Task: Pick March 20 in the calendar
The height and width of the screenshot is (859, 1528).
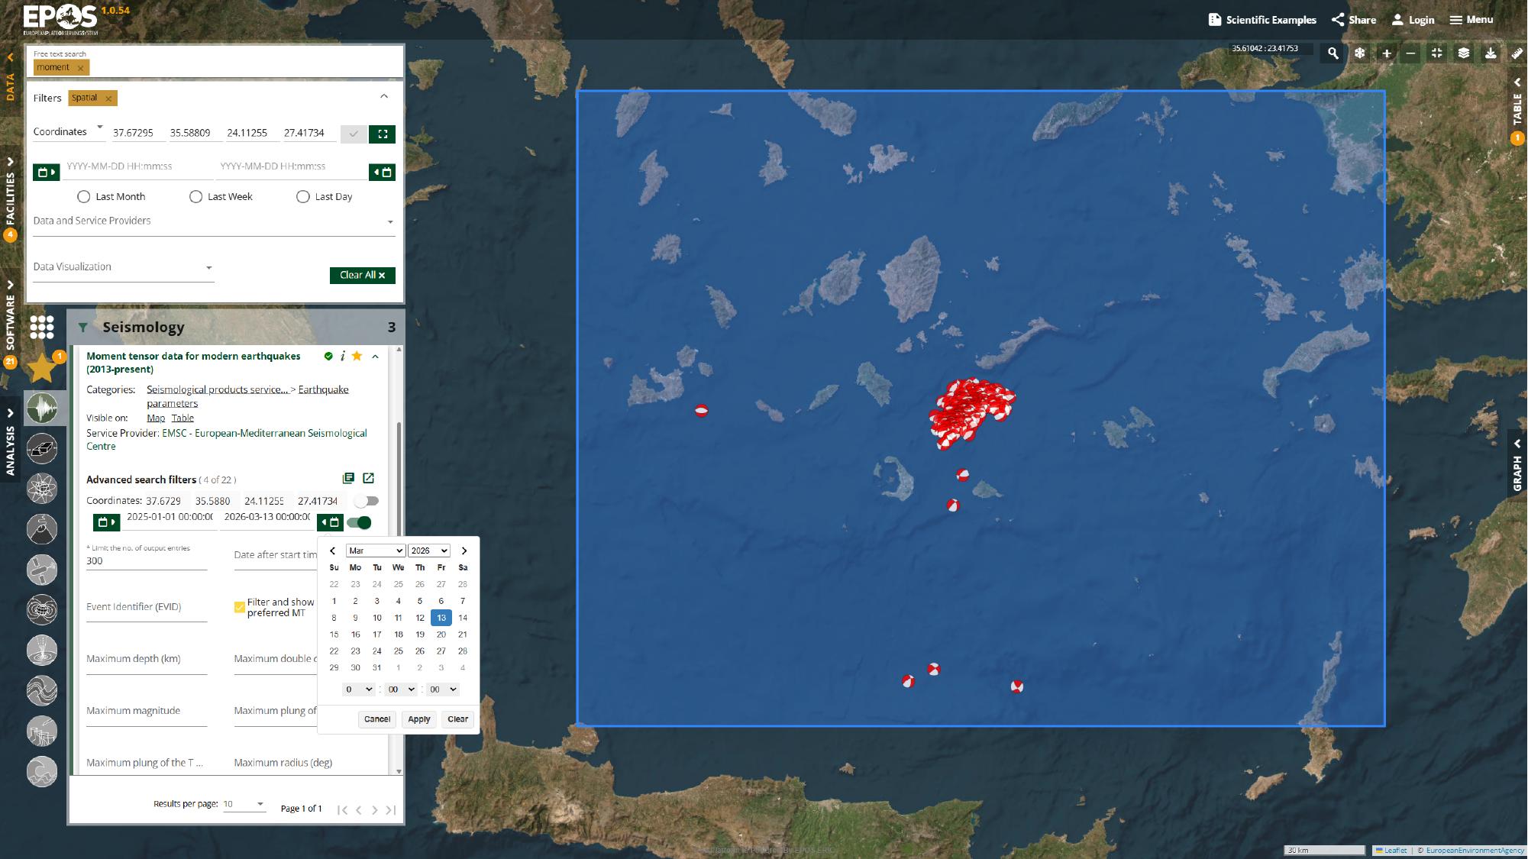Action: coord(441,635)
